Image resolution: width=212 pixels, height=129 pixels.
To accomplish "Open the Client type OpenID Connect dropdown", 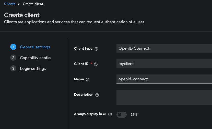I will pyautogui.click(x=164, y=48).
